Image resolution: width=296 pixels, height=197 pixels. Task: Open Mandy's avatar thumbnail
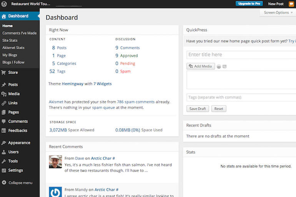point(55,192)
